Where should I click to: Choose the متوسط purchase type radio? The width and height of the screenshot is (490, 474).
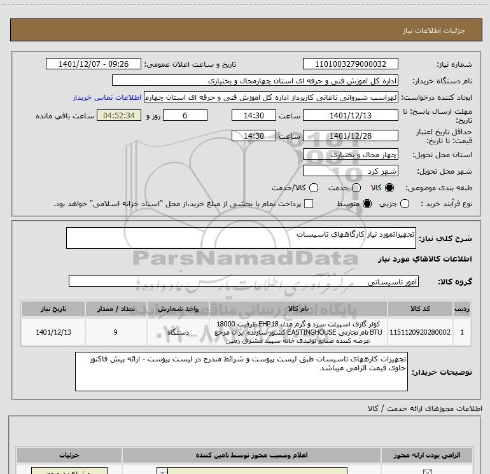pos(367,204)
